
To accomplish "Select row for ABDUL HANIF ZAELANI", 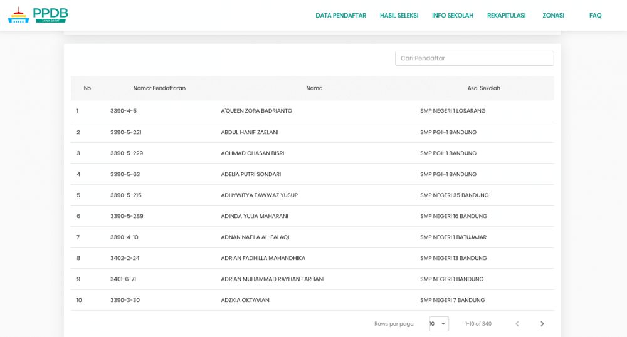I will pos(250,132).
